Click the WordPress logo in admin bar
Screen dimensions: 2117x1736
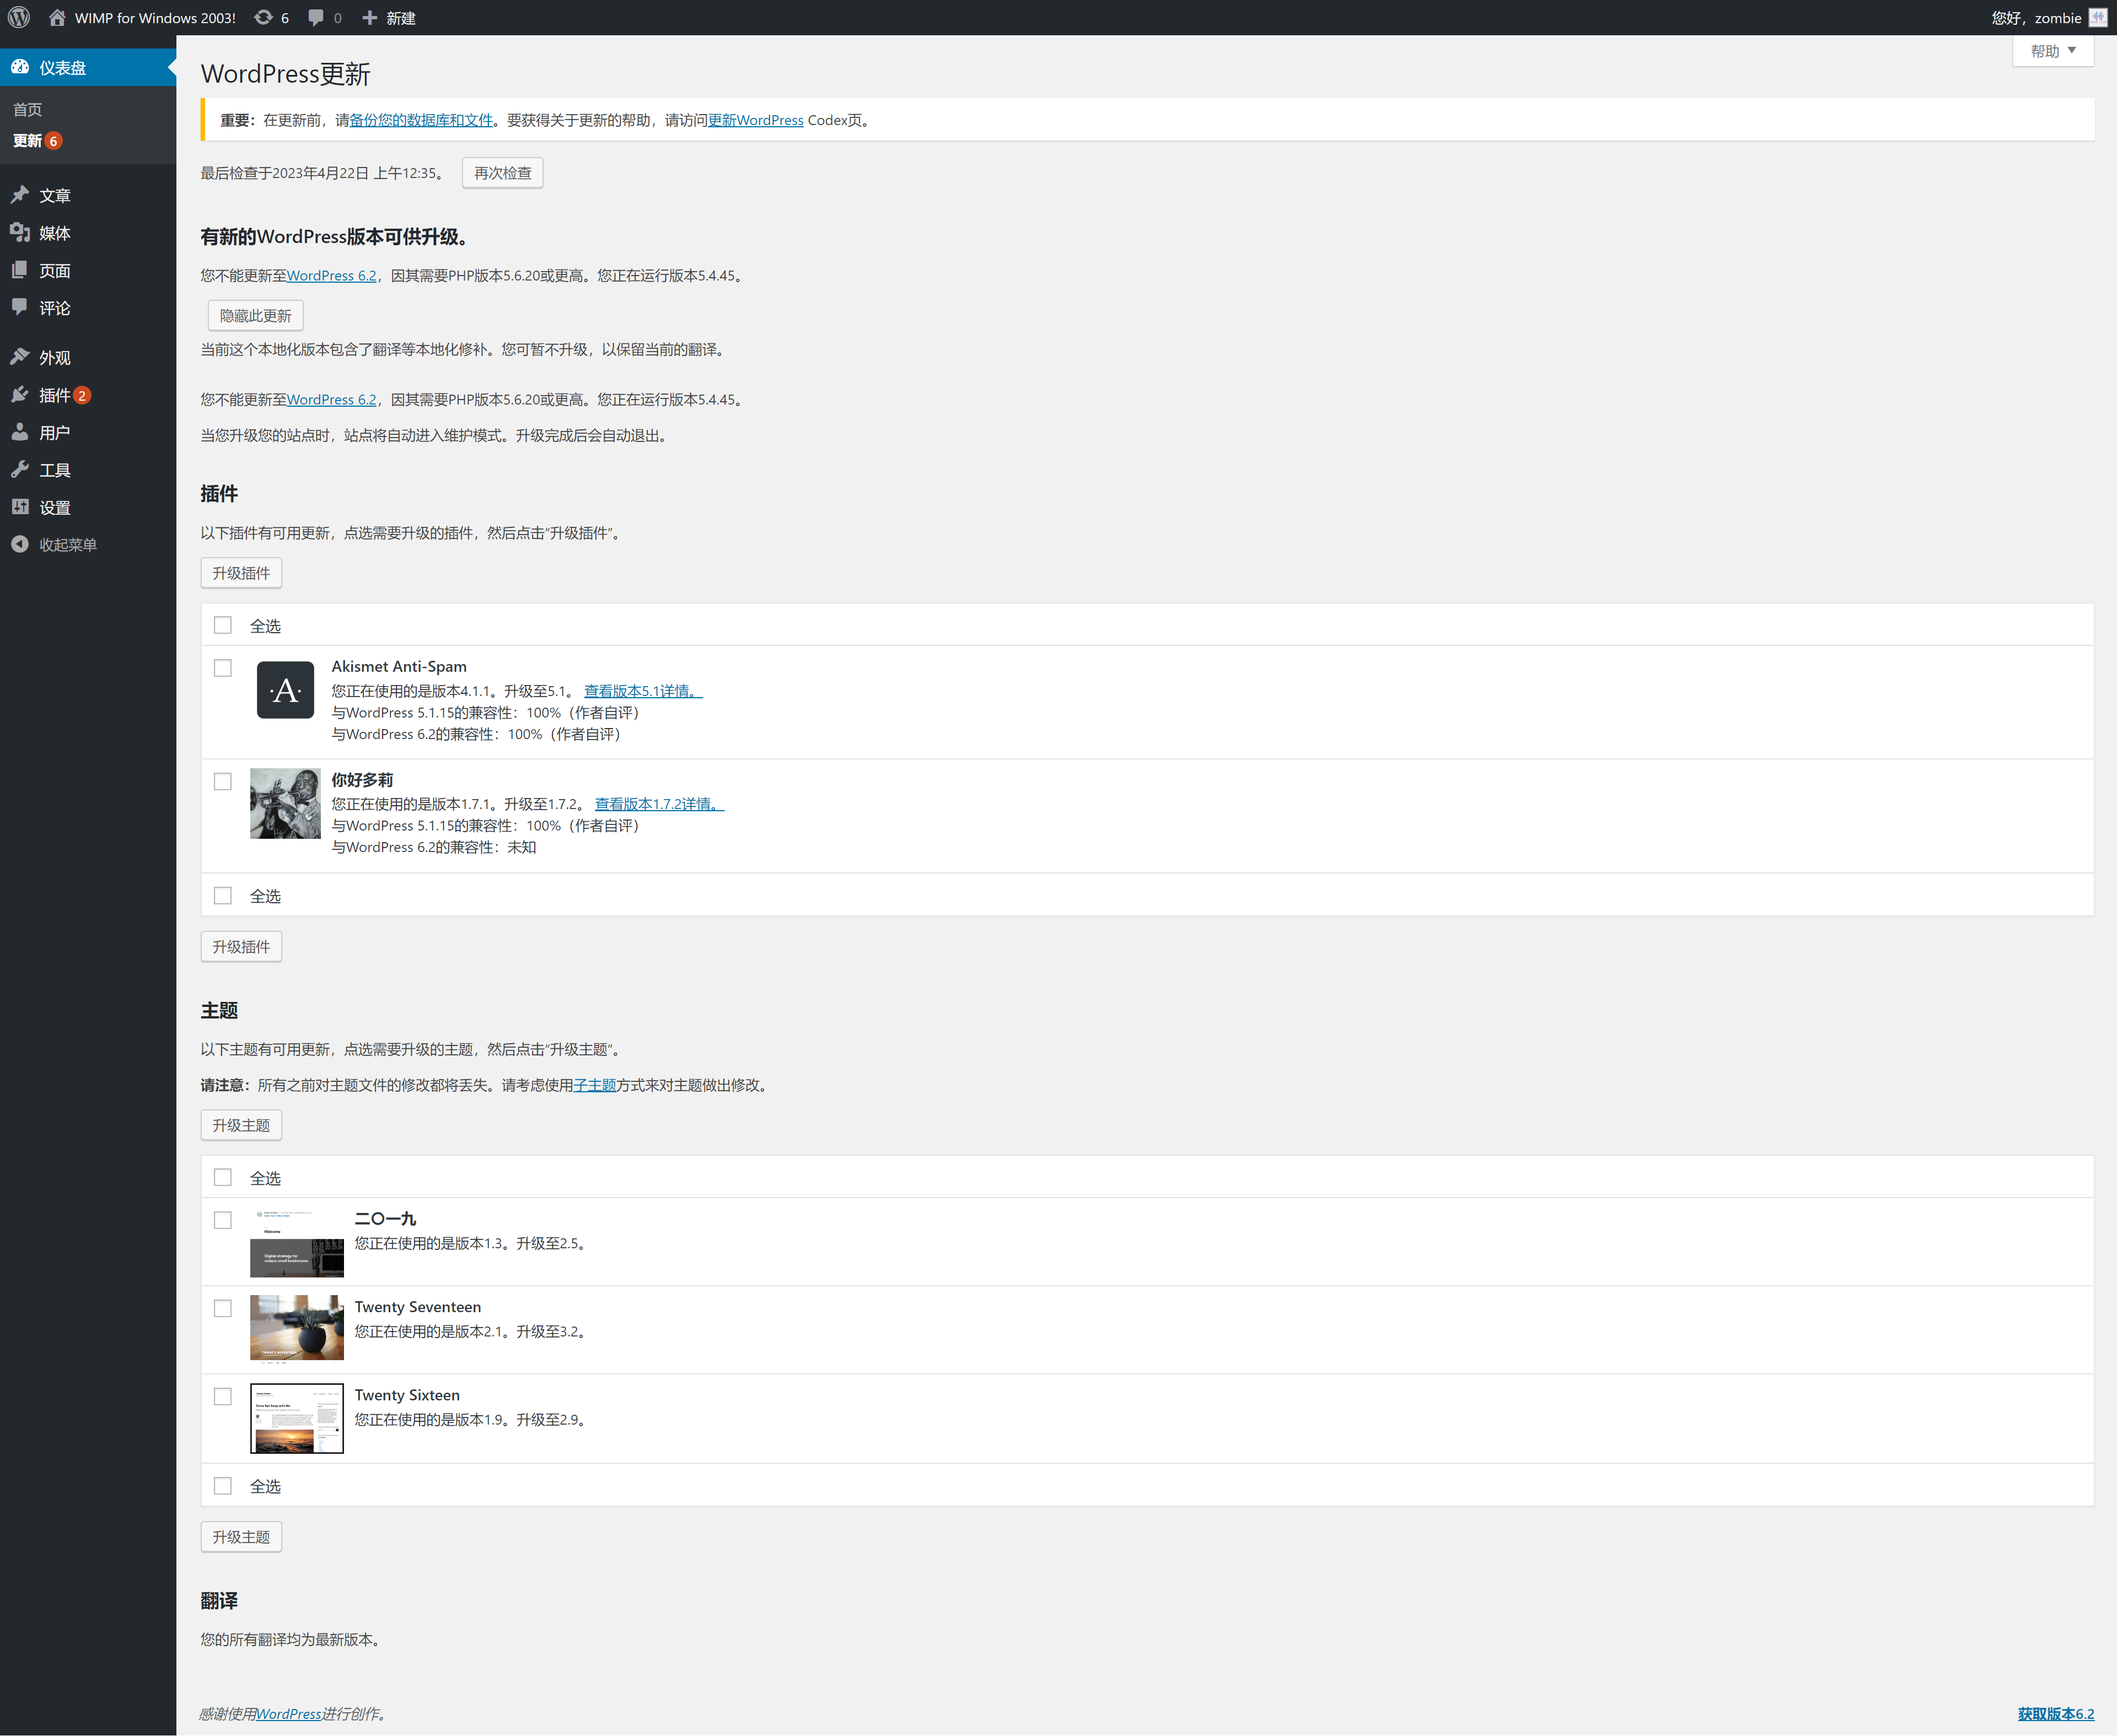click(19, 17)
